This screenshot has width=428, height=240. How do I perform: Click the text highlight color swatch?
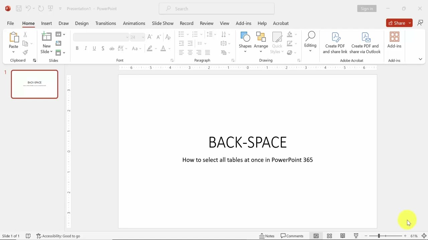point(150,48)
